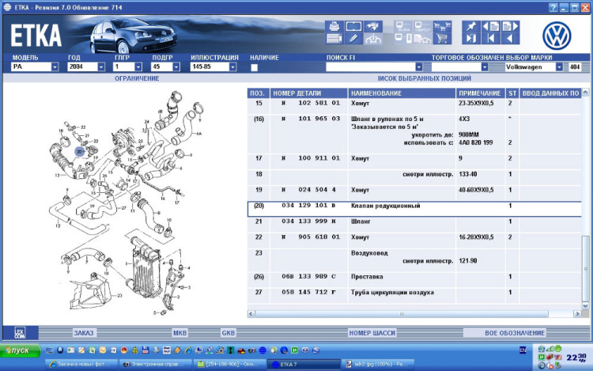Click the vertical scrollbar thumb of parts list

[x=585, y=267]
